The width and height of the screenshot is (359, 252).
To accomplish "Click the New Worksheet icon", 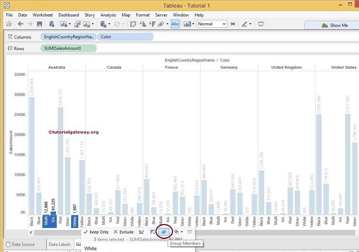I will pyautogui.click(x=64, y=24).
